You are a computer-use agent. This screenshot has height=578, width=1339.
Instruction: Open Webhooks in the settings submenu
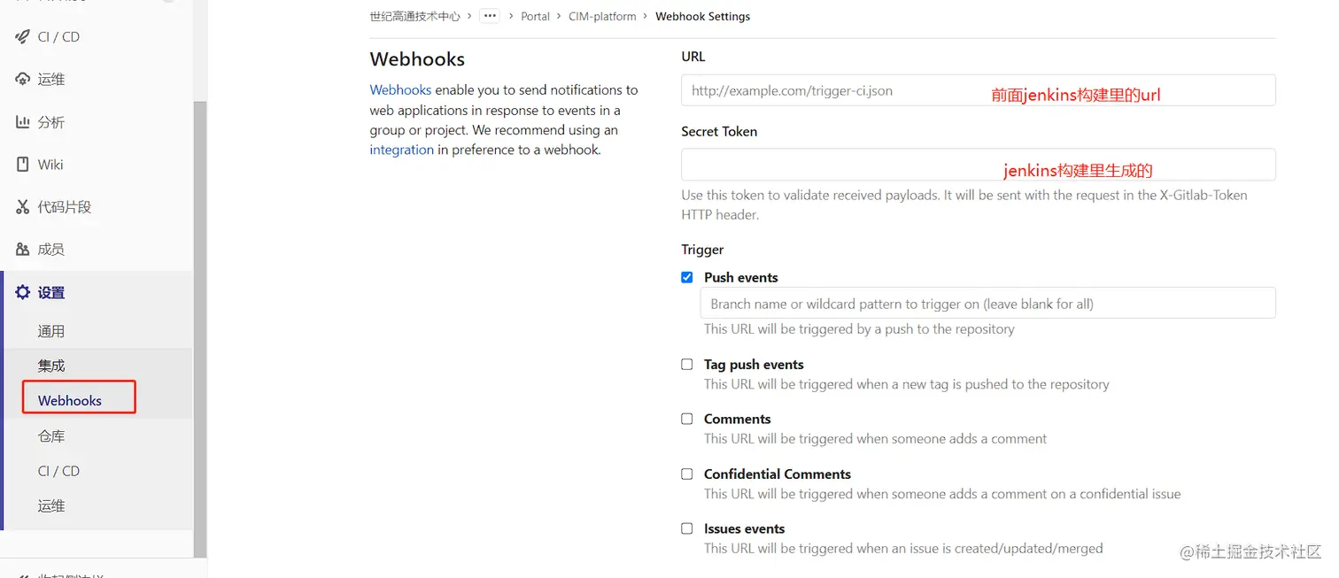[70, 401]
